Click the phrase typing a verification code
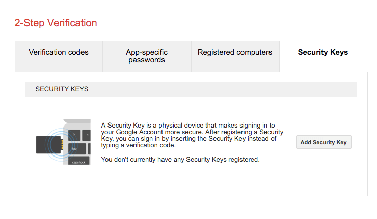Viewport: 377px width, 219px height. [x=139, y=145]
